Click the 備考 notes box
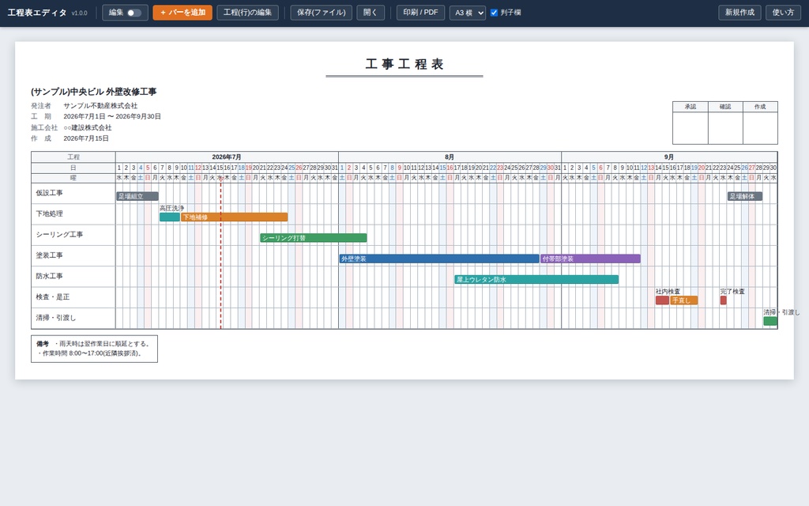The height and width of the screenshot is (506, 809). (95, 349)
